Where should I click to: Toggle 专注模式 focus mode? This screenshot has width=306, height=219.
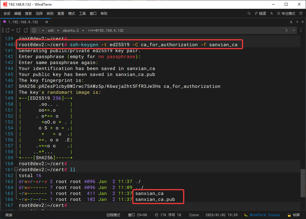click(286, 13)
